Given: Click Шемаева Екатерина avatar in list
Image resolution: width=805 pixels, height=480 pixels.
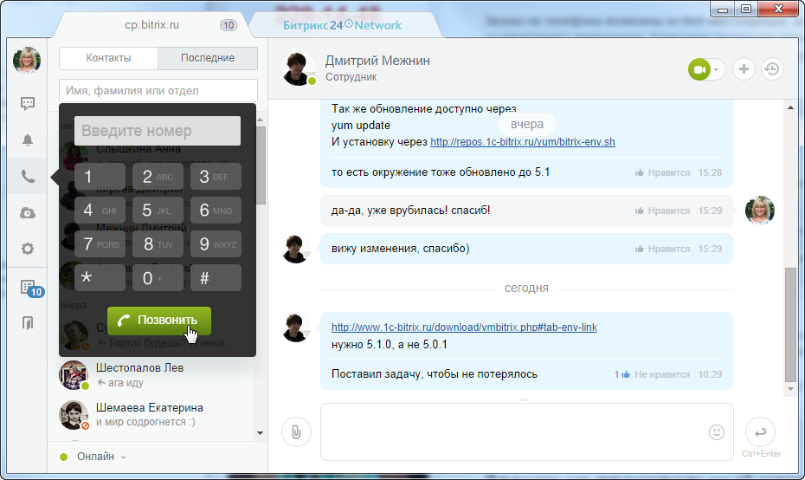Looking at the screenshot, I should (x=74, y=415).
